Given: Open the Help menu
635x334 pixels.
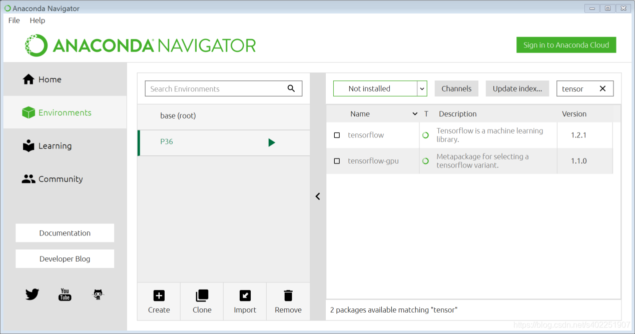Looking at the screenshot, I should [x=38, y=20].
